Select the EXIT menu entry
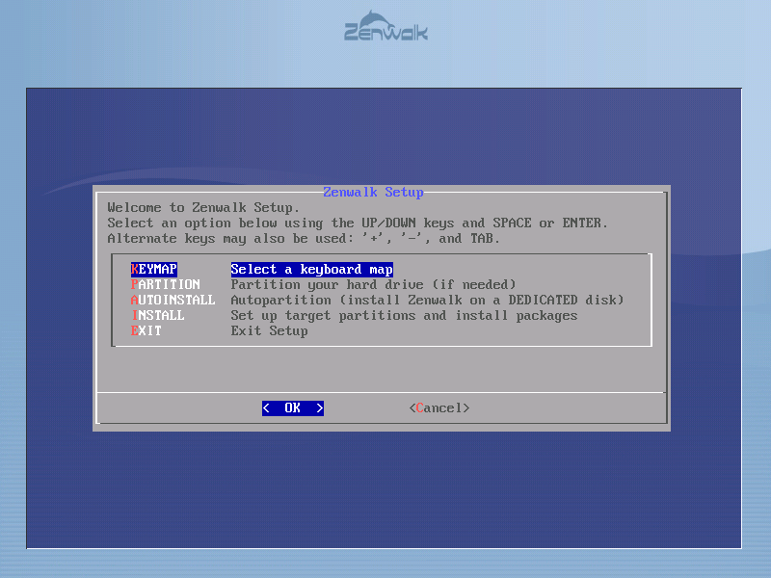 [146, 330]
